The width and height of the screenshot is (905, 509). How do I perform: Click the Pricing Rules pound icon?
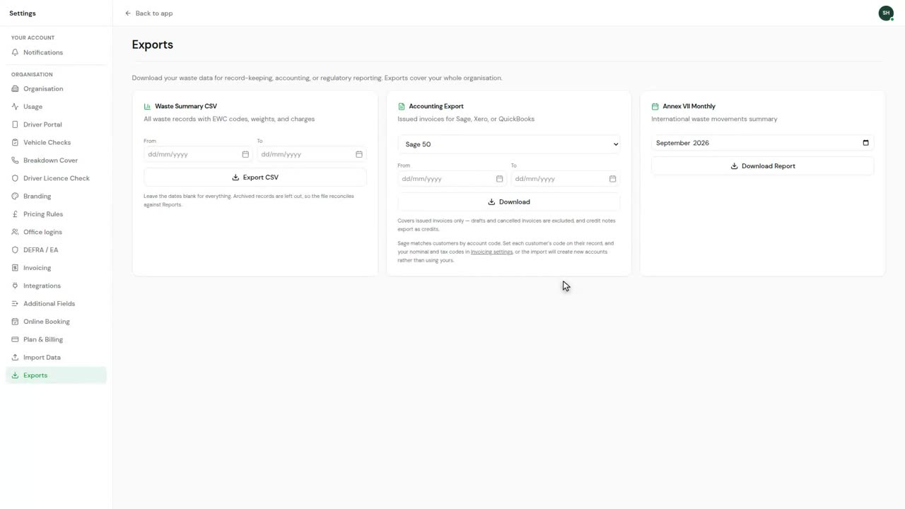pyautogui.click(x=15, y=214)
